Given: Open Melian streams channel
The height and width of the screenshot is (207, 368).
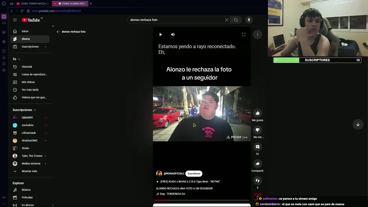Looking at the screenshot, I should pyautogui.click(x=30, y=164).
